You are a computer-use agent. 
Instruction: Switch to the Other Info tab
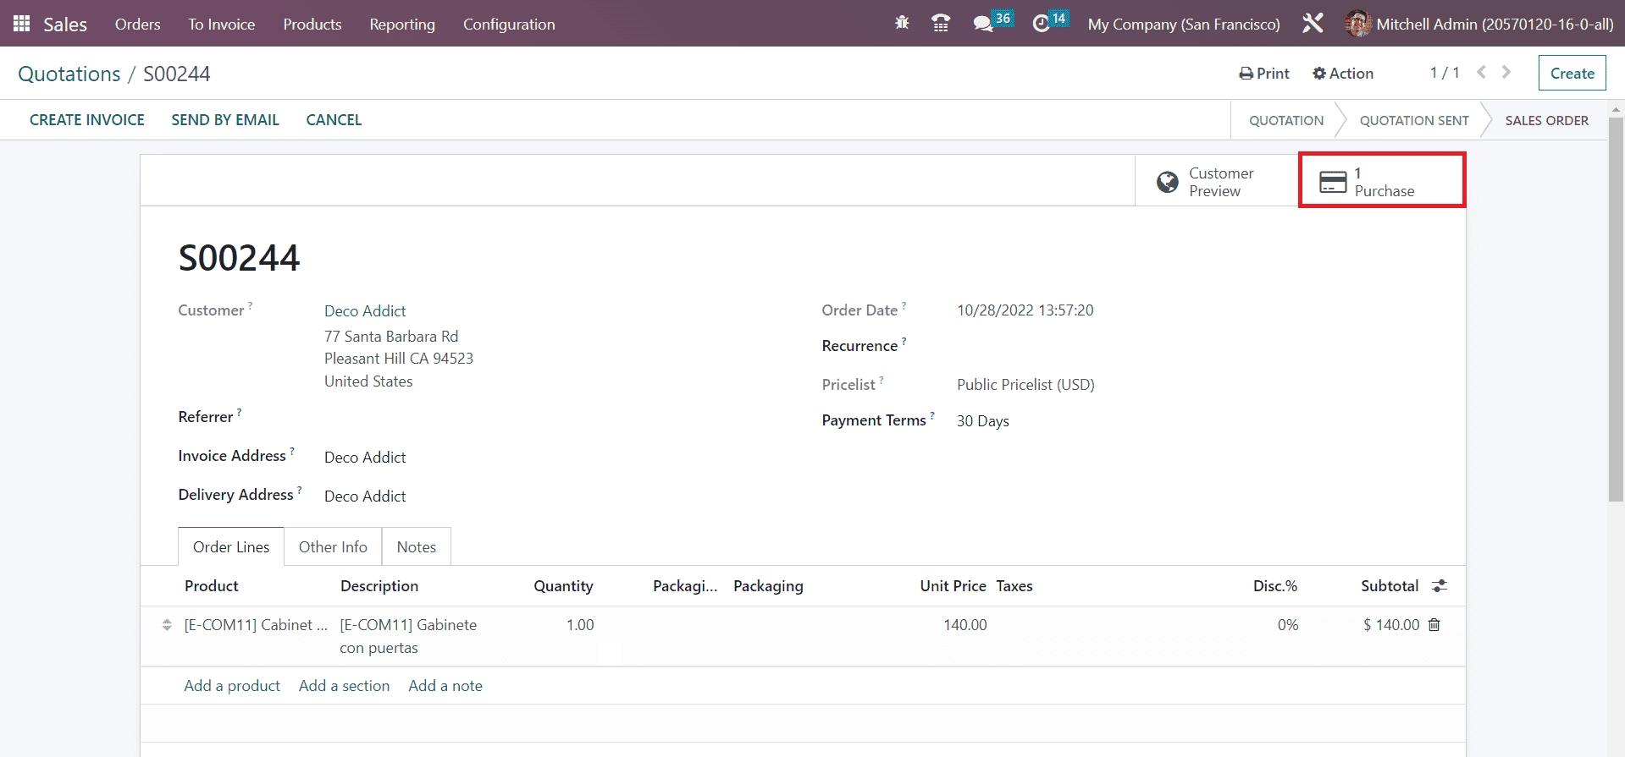[333, 547]
